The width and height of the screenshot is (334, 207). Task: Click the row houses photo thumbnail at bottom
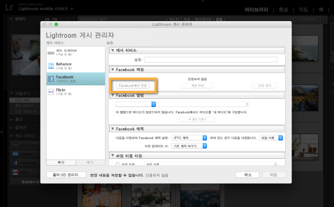(x=151, y=196)
